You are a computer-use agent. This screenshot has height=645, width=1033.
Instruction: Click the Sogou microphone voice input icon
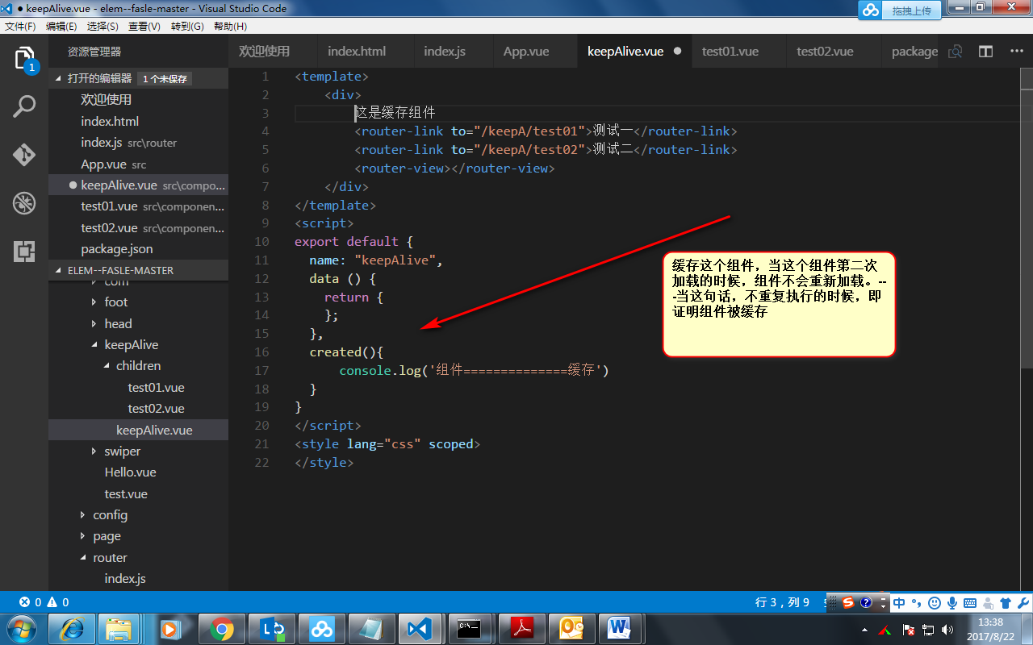click(x=952, y=602)
